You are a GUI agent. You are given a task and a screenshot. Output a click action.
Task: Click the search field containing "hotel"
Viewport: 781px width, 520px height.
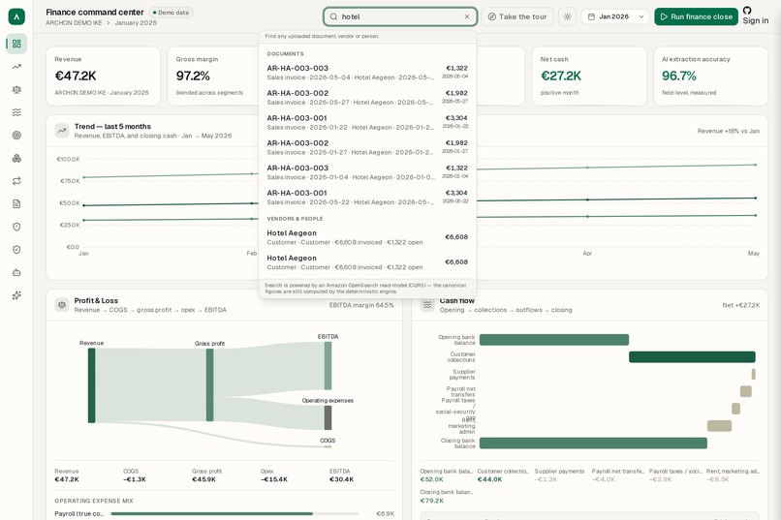click(400, 16)
